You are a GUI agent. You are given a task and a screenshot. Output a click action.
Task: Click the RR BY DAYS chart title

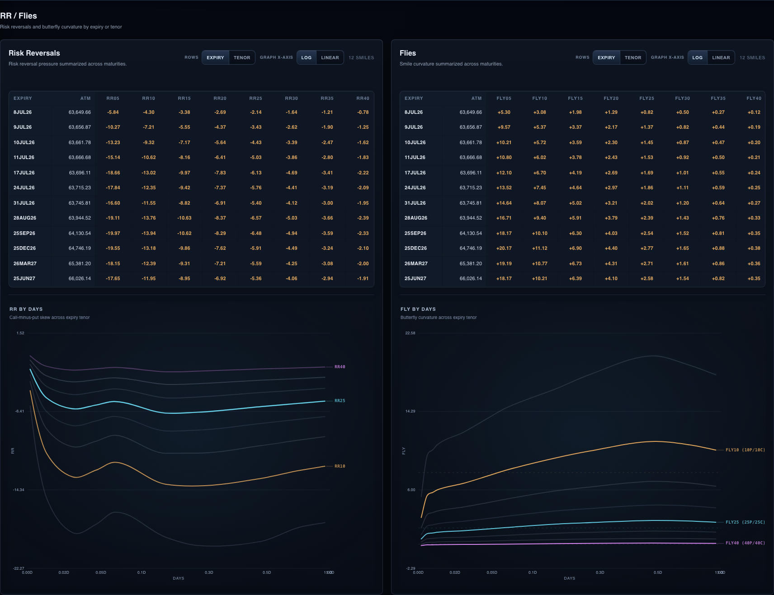[x=26, y=309]
